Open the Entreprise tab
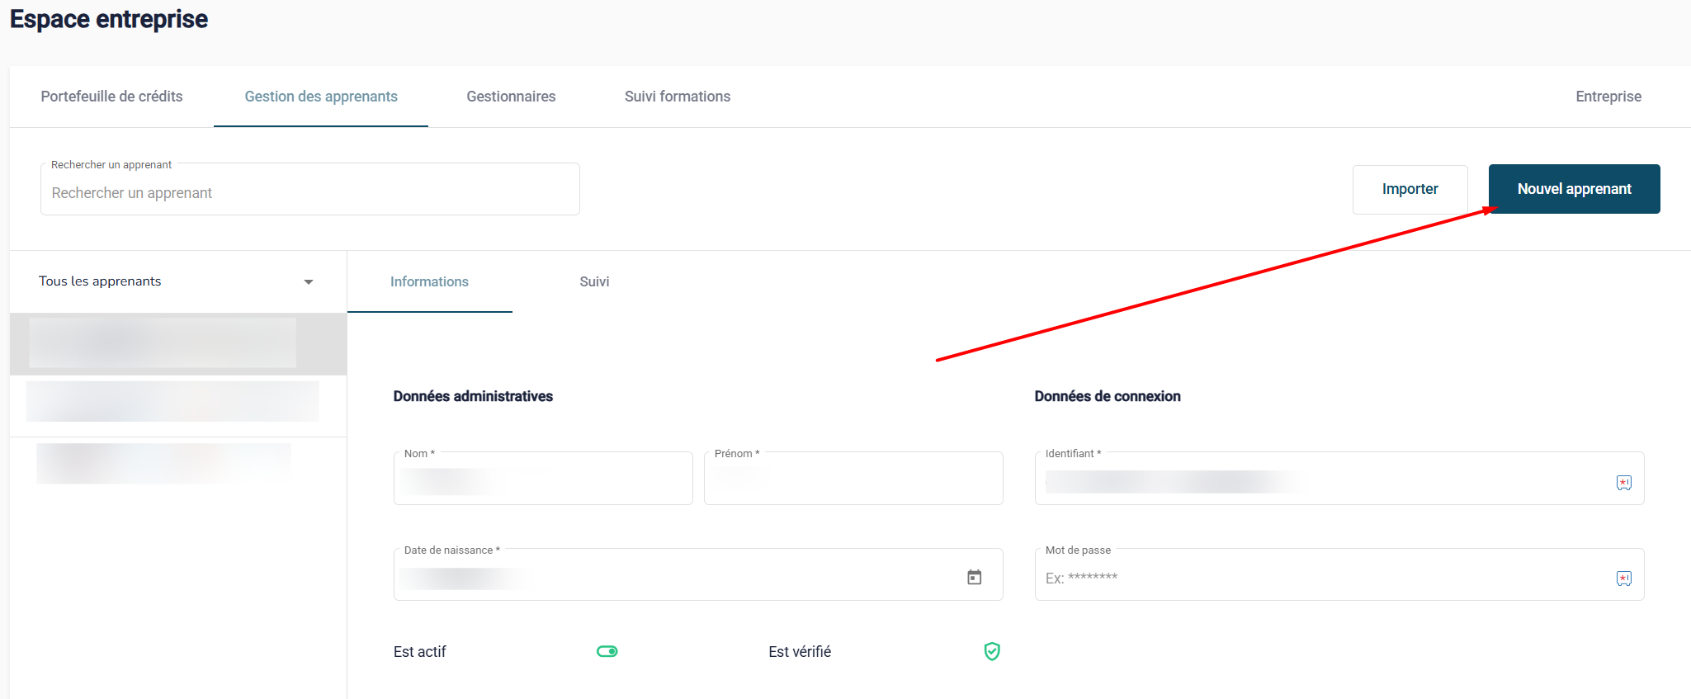 pyautogui.click(x=1608, y=97)
